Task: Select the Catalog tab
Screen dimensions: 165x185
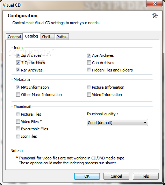Action: tap(31, 36)
